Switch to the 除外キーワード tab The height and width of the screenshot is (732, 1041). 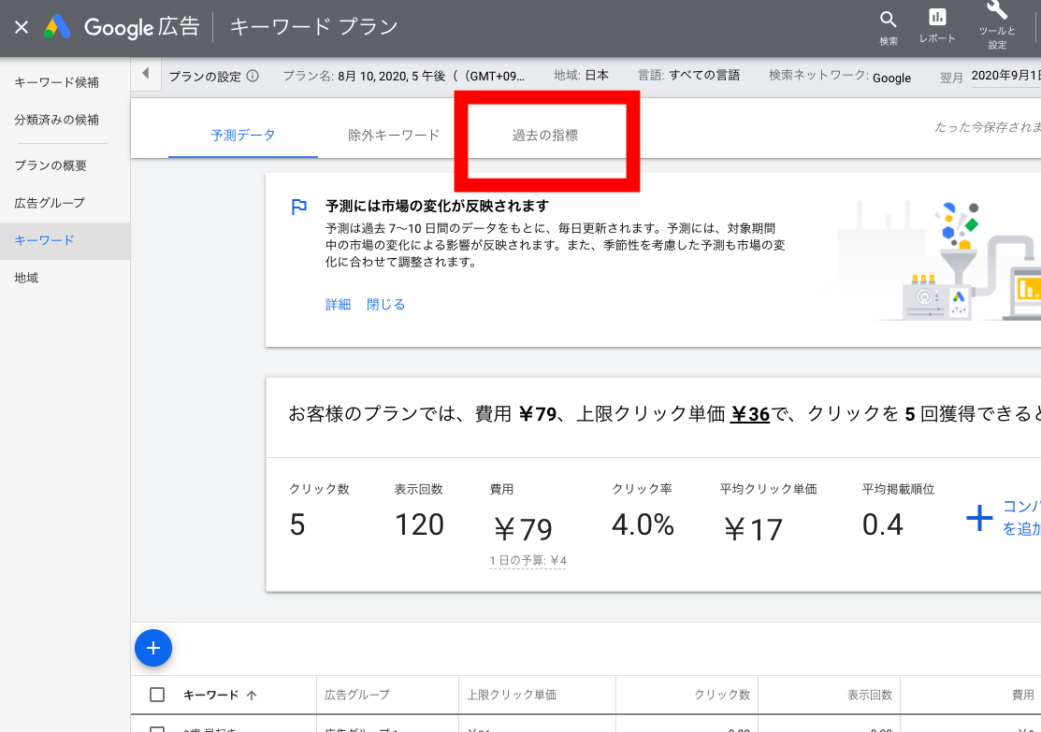(x=394, y=136)
